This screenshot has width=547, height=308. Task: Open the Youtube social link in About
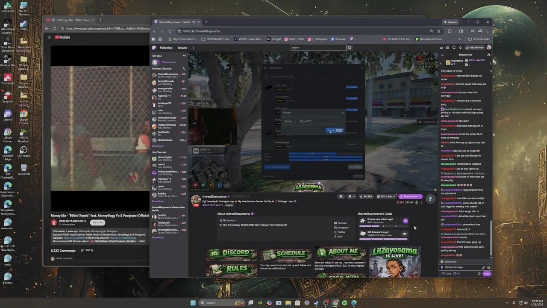[341, 223]
